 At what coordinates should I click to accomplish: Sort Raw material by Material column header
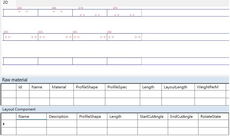(61, 87)
